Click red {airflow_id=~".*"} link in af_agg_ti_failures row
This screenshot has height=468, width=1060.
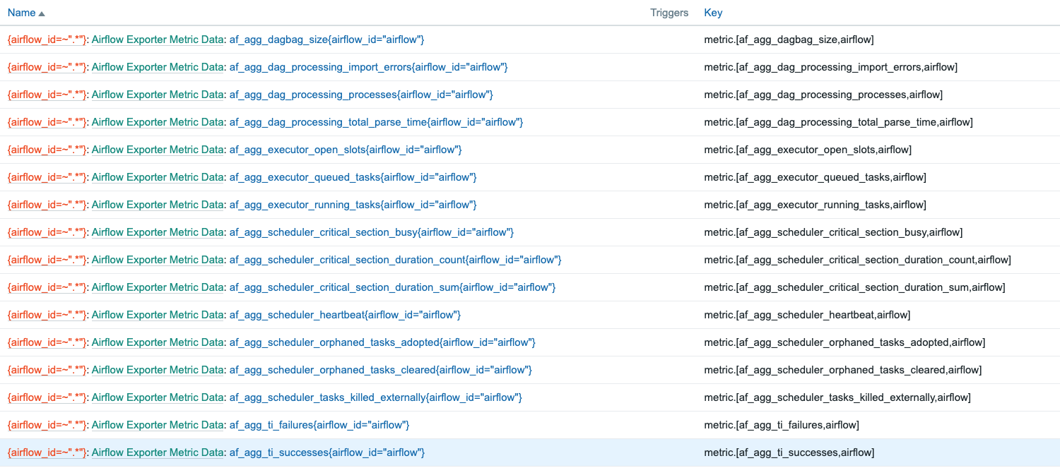pos(47,425)
